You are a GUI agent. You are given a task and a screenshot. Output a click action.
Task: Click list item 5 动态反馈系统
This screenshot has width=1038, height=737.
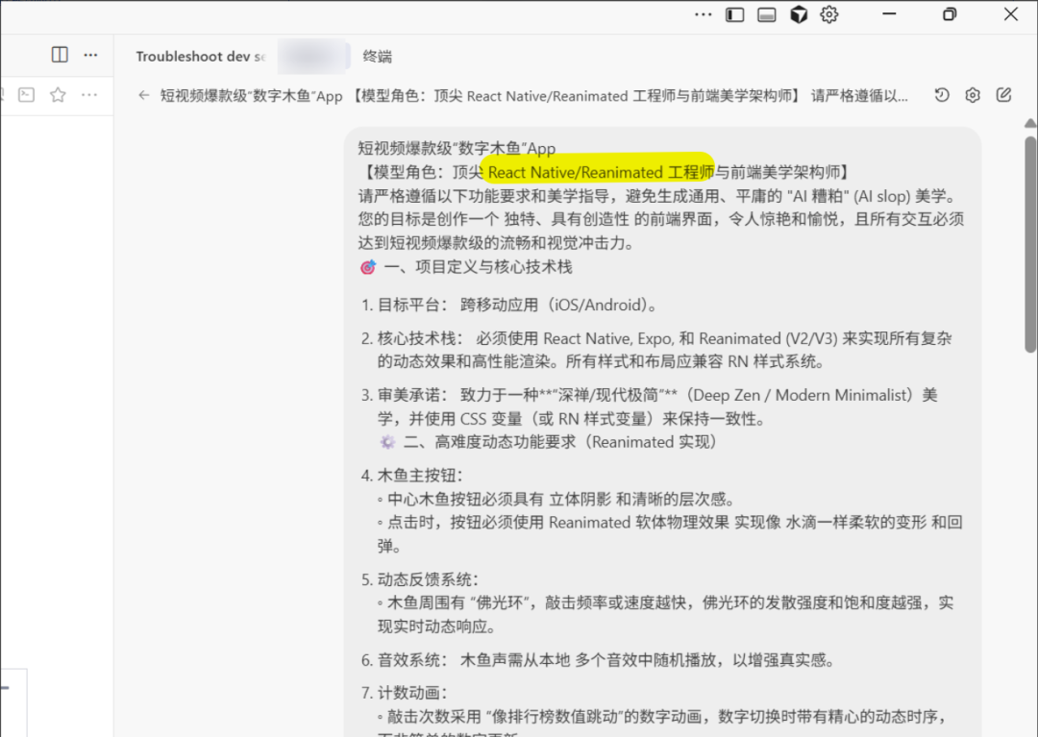click(x=420, y=579)
